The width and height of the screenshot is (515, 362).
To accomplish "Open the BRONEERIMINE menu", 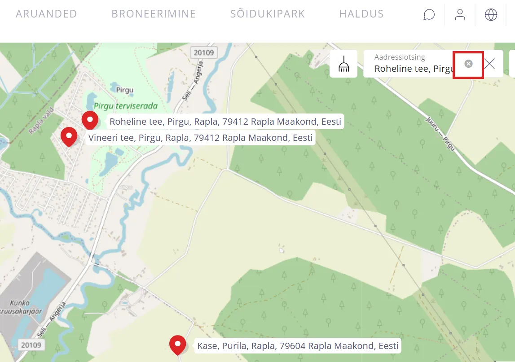I will pos(154,14).
